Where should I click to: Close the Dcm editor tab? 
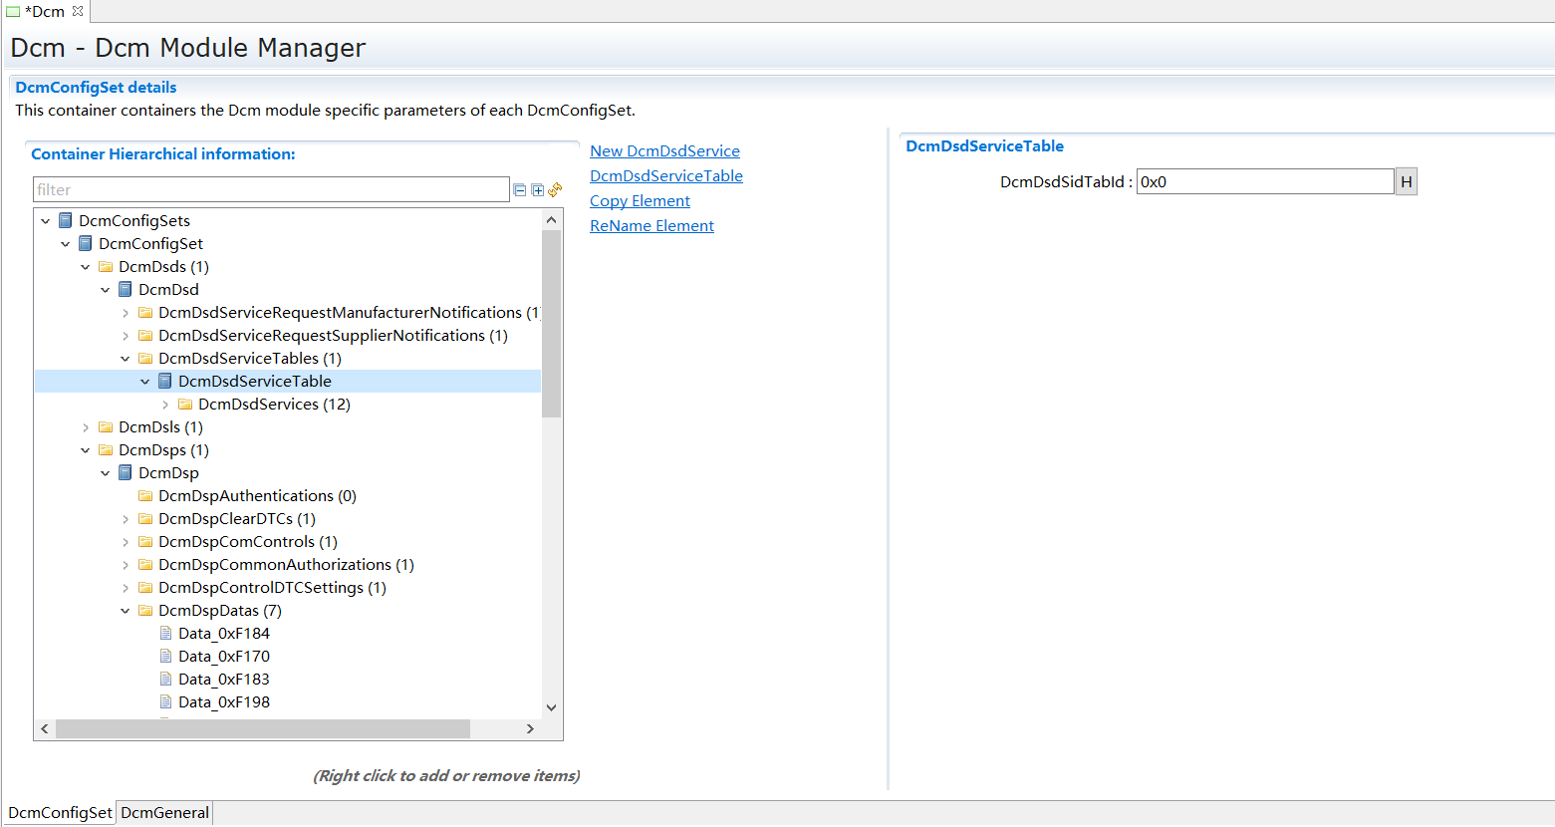(x=78, y=11)
